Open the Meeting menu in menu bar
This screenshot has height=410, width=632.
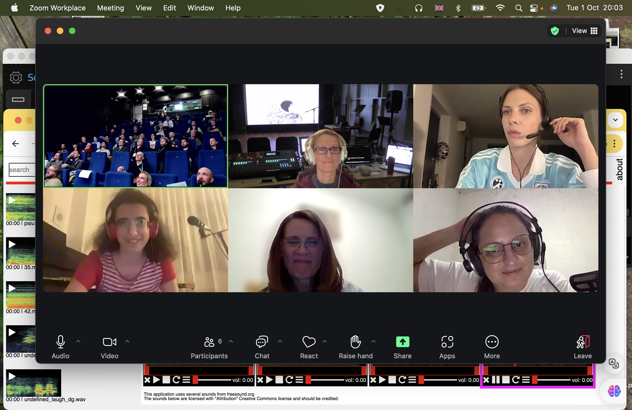pyautogui.click(x=110, y=8)
